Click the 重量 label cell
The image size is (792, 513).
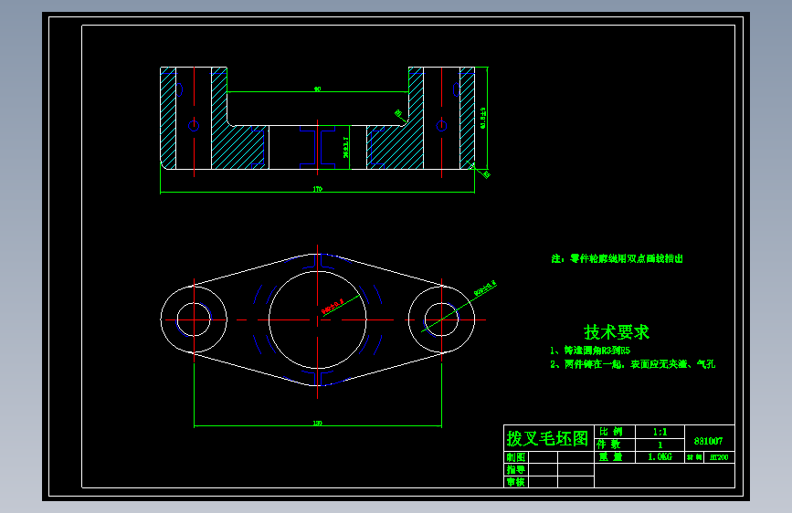(x=610, y=457)
